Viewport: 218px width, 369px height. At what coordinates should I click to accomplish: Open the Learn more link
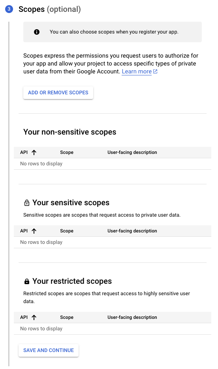pos(137,71)
